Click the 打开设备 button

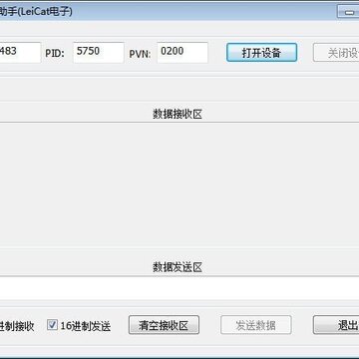coord(261,52)
